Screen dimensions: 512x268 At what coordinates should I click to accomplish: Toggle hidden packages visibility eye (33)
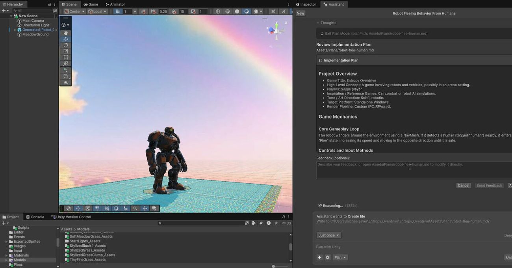coord(286,223)
